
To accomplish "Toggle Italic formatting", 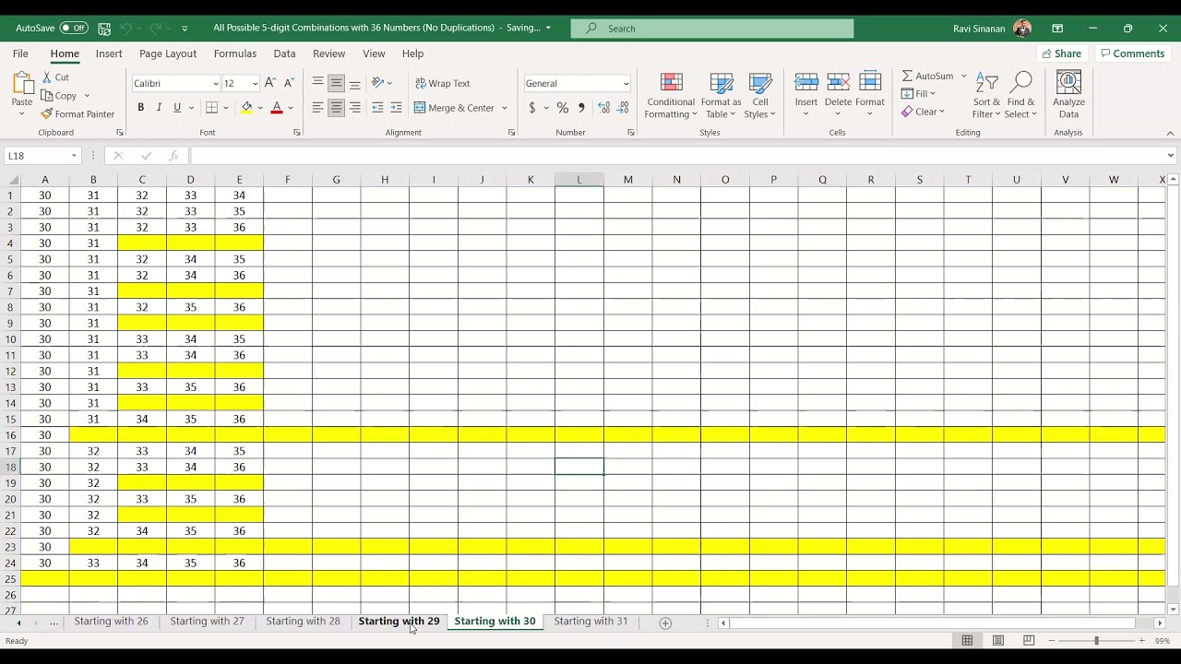I will (159, 108).
